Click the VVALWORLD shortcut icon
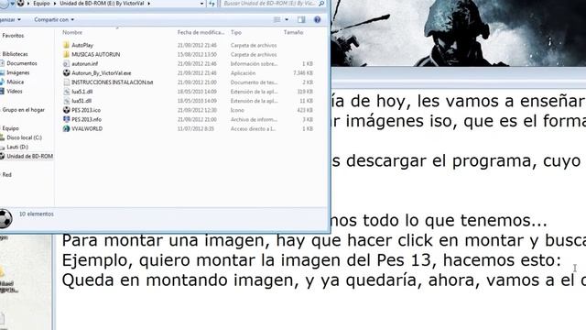Screen dimensions: 586x330 point(67,128)
